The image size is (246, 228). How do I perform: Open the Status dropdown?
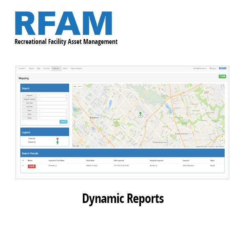click(x=52, y=111)
